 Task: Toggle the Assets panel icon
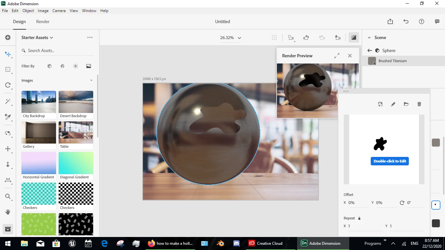click(8, 229)
